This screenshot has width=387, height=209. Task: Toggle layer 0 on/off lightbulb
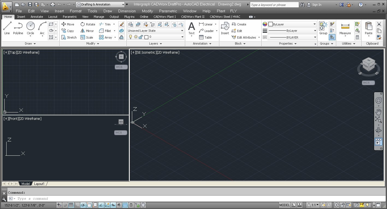[x=131, y=37]
